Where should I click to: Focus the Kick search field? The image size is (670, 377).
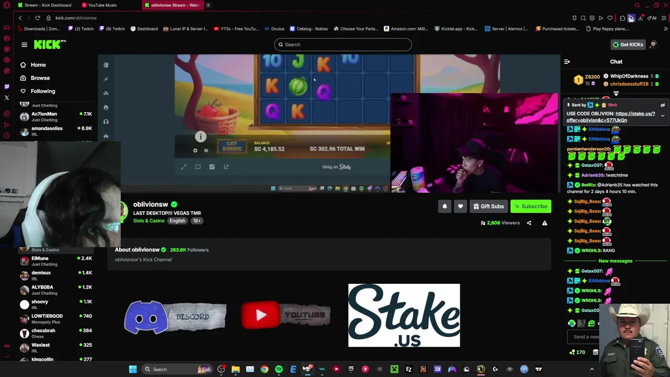(343, 45)
